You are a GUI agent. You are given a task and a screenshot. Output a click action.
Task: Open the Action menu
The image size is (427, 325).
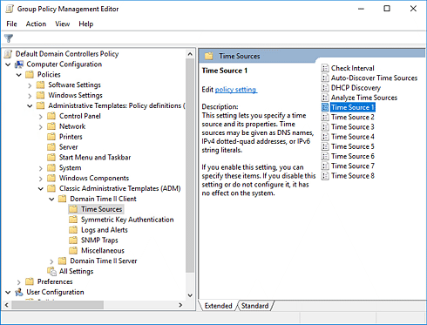pyautogui.click(x=36, y=24)
